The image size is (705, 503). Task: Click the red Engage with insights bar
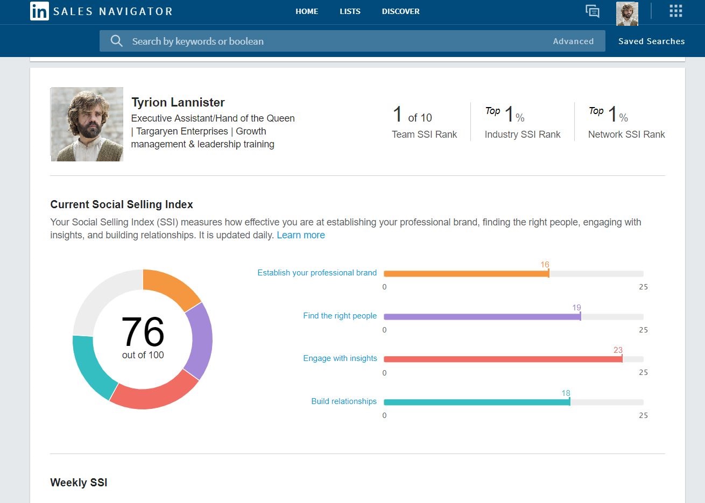pyautogui.click(x=503, y=359)
